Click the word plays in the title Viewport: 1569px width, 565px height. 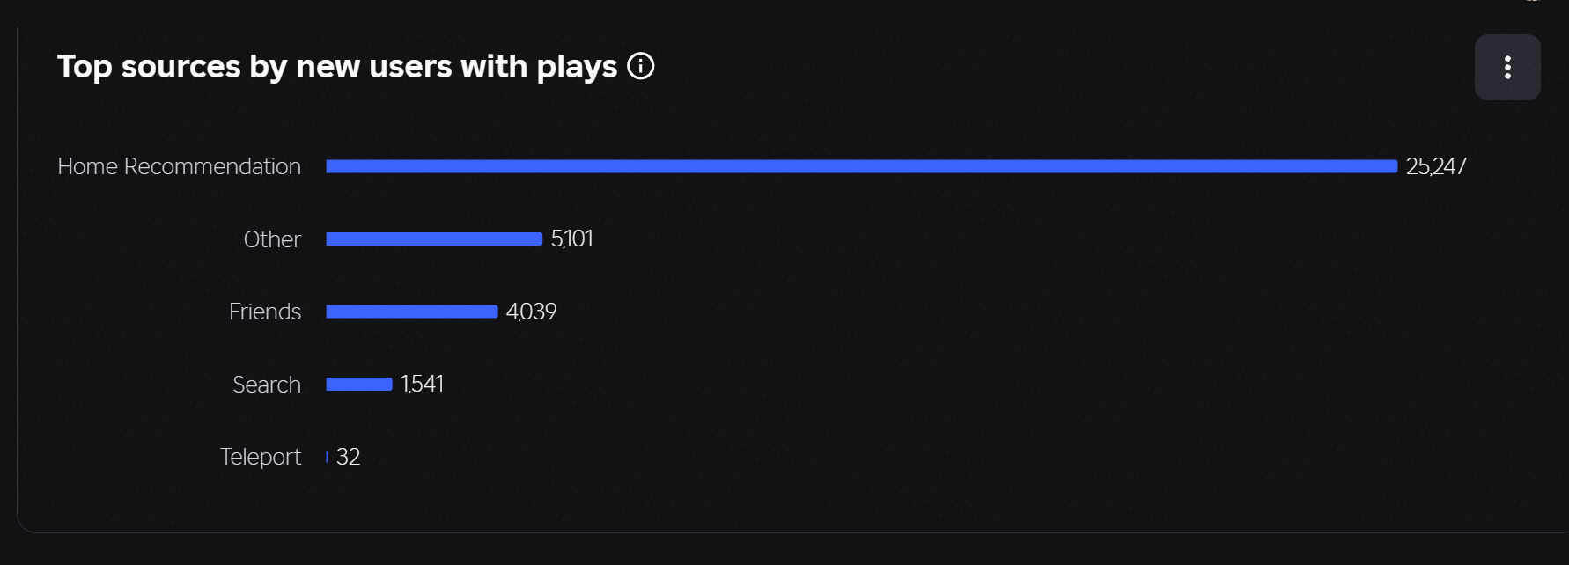(577, 68)
